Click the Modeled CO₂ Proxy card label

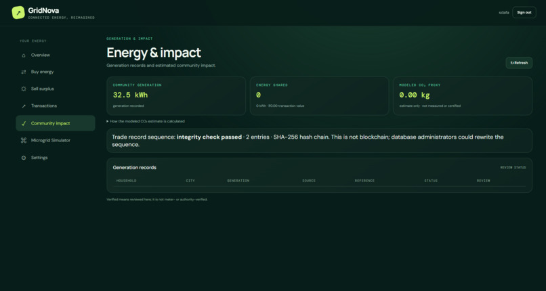[420, 85]
